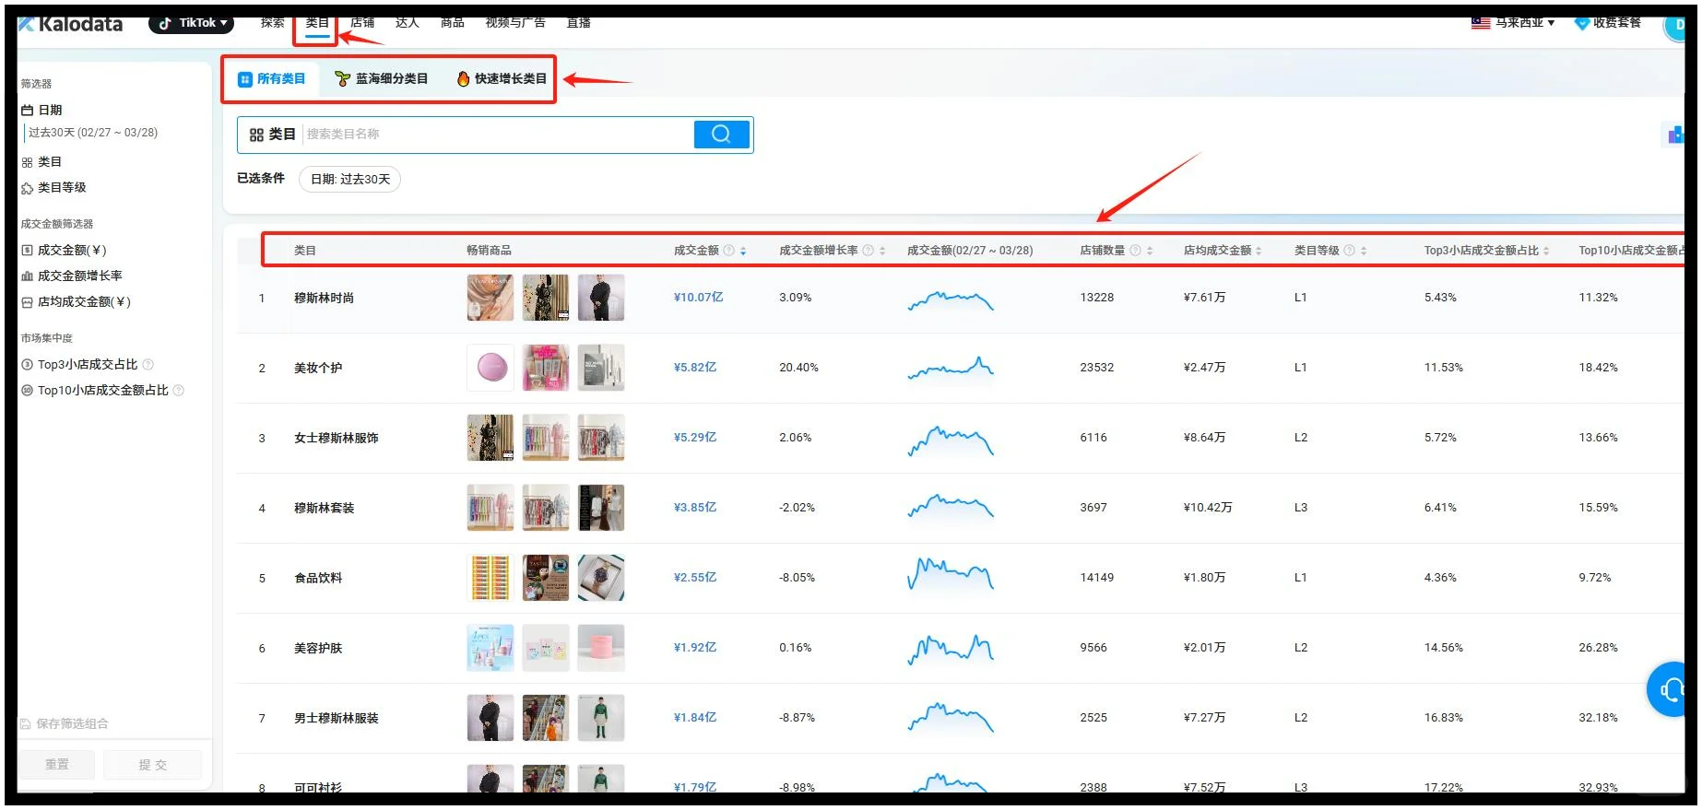Viewport: 1702px width, 810px height.
Task: Open the TikTok platform dropdown
Action: tap(192, 23)
